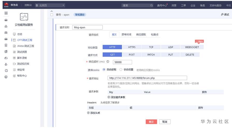
Task: Click the 取消 button
Action: coord(165,122)
